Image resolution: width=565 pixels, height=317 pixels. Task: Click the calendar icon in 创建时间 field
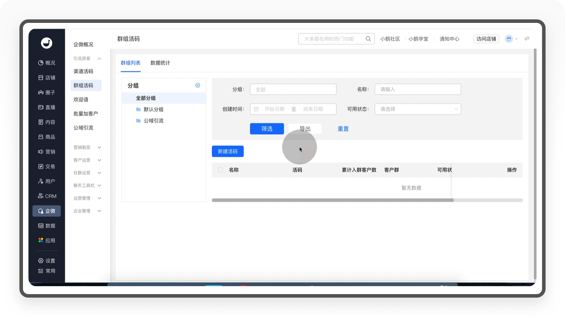pos(256,109)
